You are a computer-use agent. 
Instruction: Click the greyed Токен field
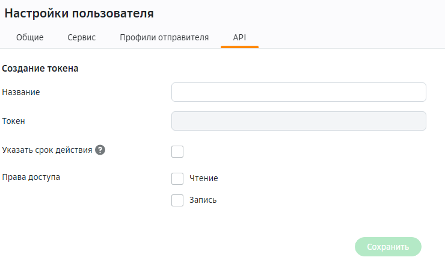pos(298,121)
